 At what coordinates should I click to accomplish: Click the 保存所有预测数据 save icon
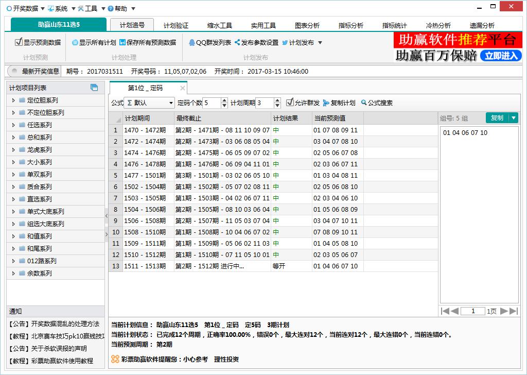(122, 43)
